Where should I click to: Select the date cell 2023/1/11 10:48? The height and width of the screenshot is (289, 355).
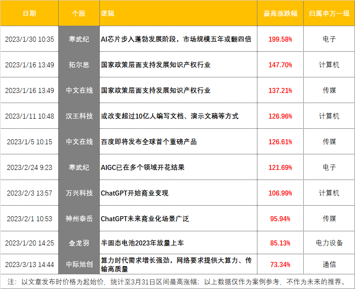pyautogui.click(x=29, y=116)
